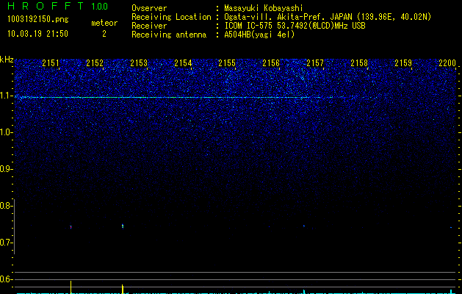Click the 0.6 kHz frequency label

coord(6,279)
